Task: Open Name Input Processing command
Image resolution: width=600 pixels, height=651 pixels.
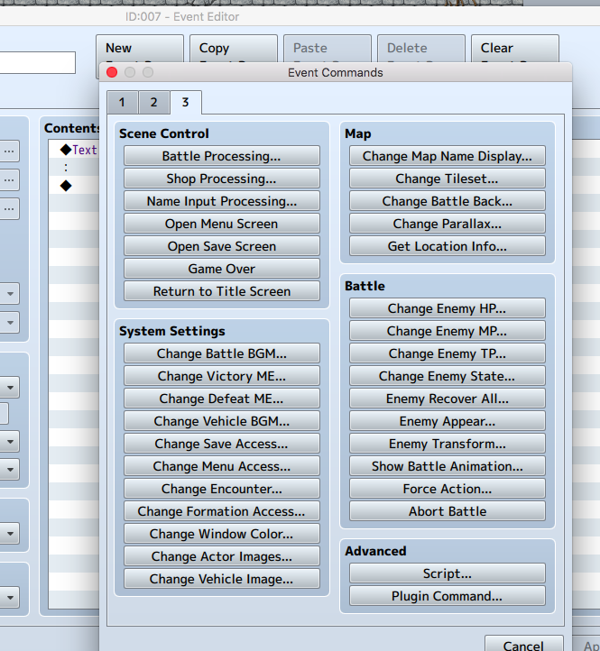Action: click(x=221, y=201)
